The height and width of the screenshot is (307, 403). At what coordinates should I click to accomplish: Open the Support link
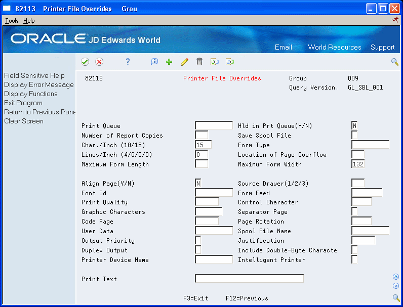click(x=382, y=47)
